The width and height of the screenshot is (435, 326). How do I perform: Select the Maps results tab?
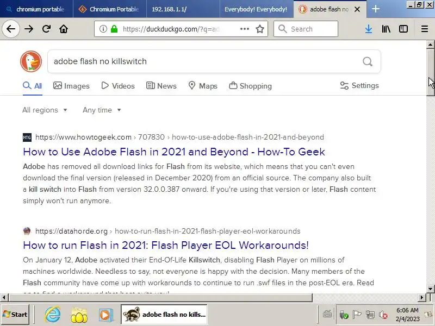(x=203, y=86)
